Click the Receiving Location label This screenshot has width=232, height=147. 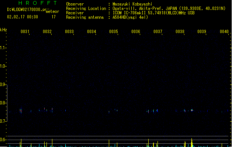(x=86, y=8)
